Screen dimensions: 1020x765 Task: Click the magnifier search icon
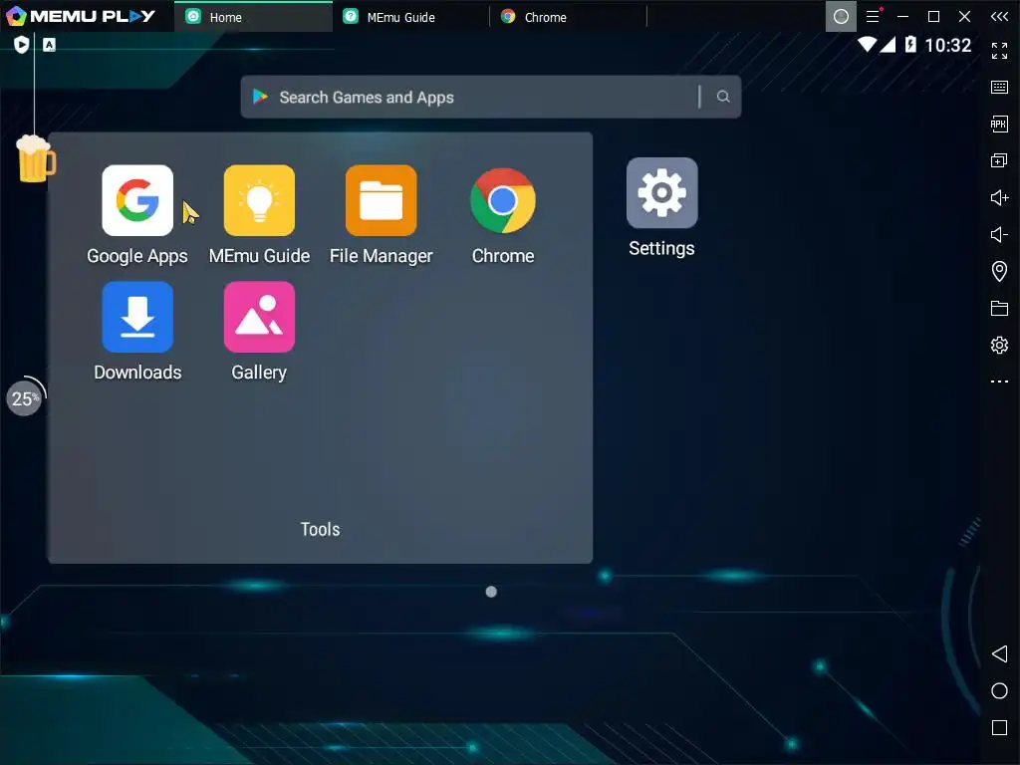(723, 97)
